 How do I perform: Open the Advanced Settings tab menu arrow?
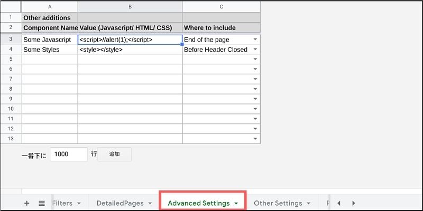pyautogui.click(x=236, y=203)
